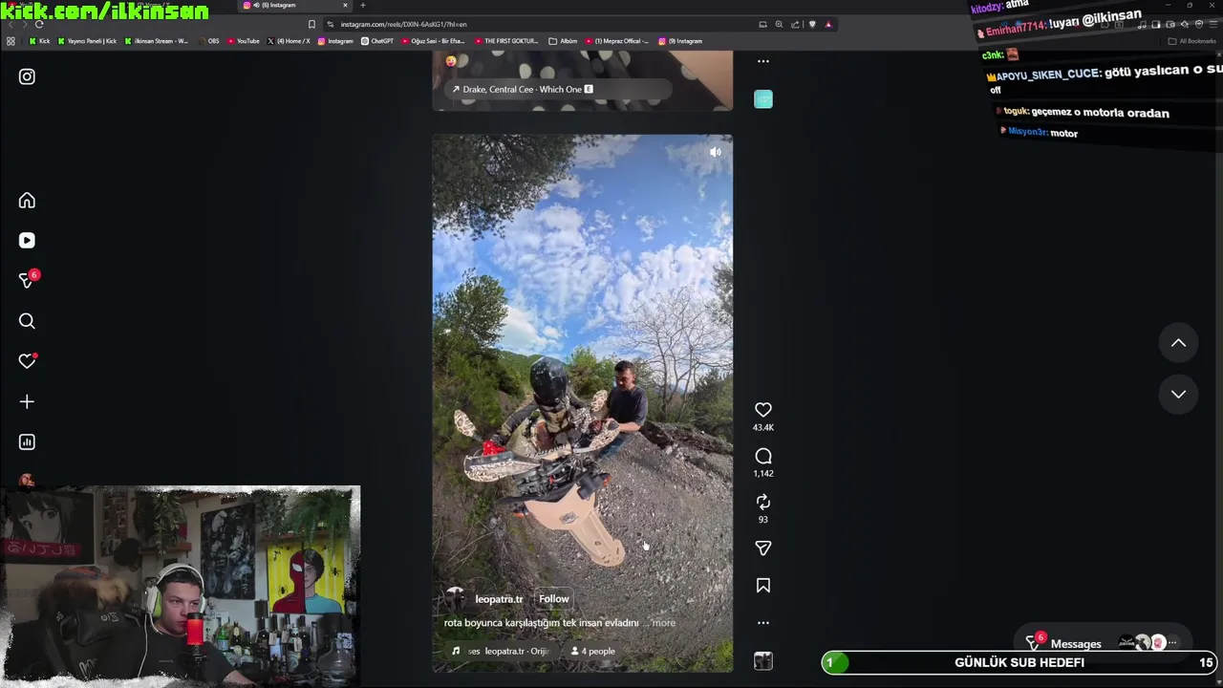Share the leopatra.tr reel via paper plane

coord(762,548)
